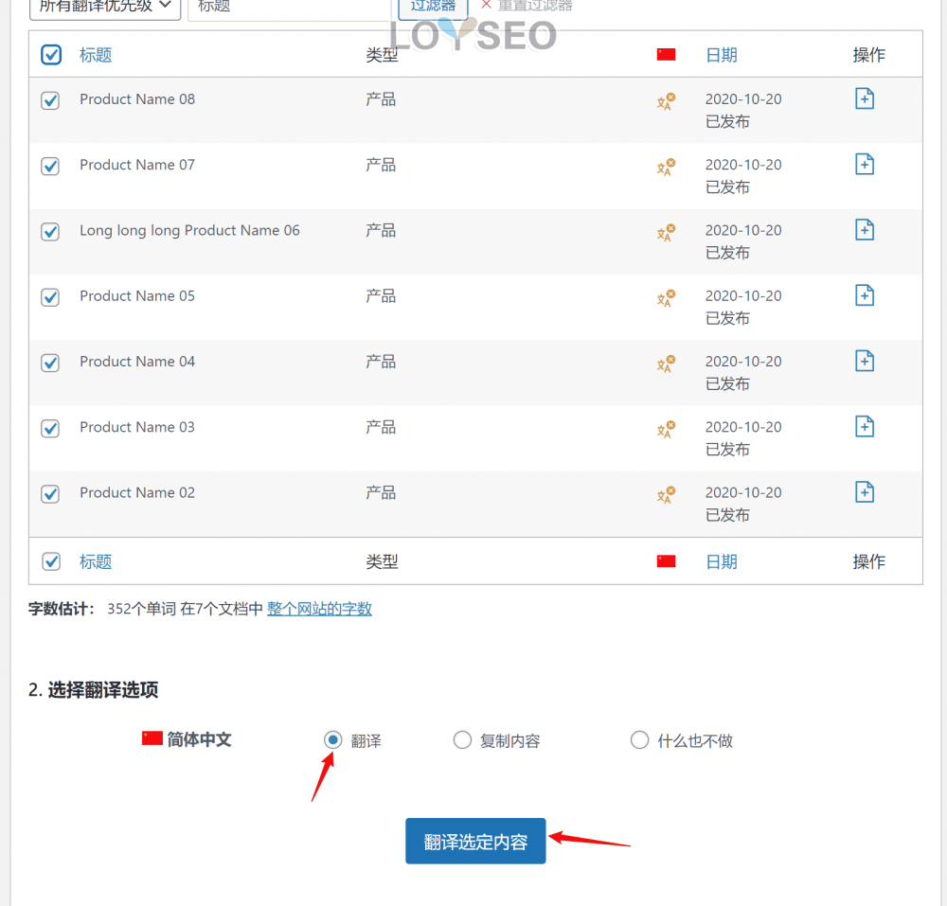Click translation status icon for Product Name 08

click(x=666, y=101)
